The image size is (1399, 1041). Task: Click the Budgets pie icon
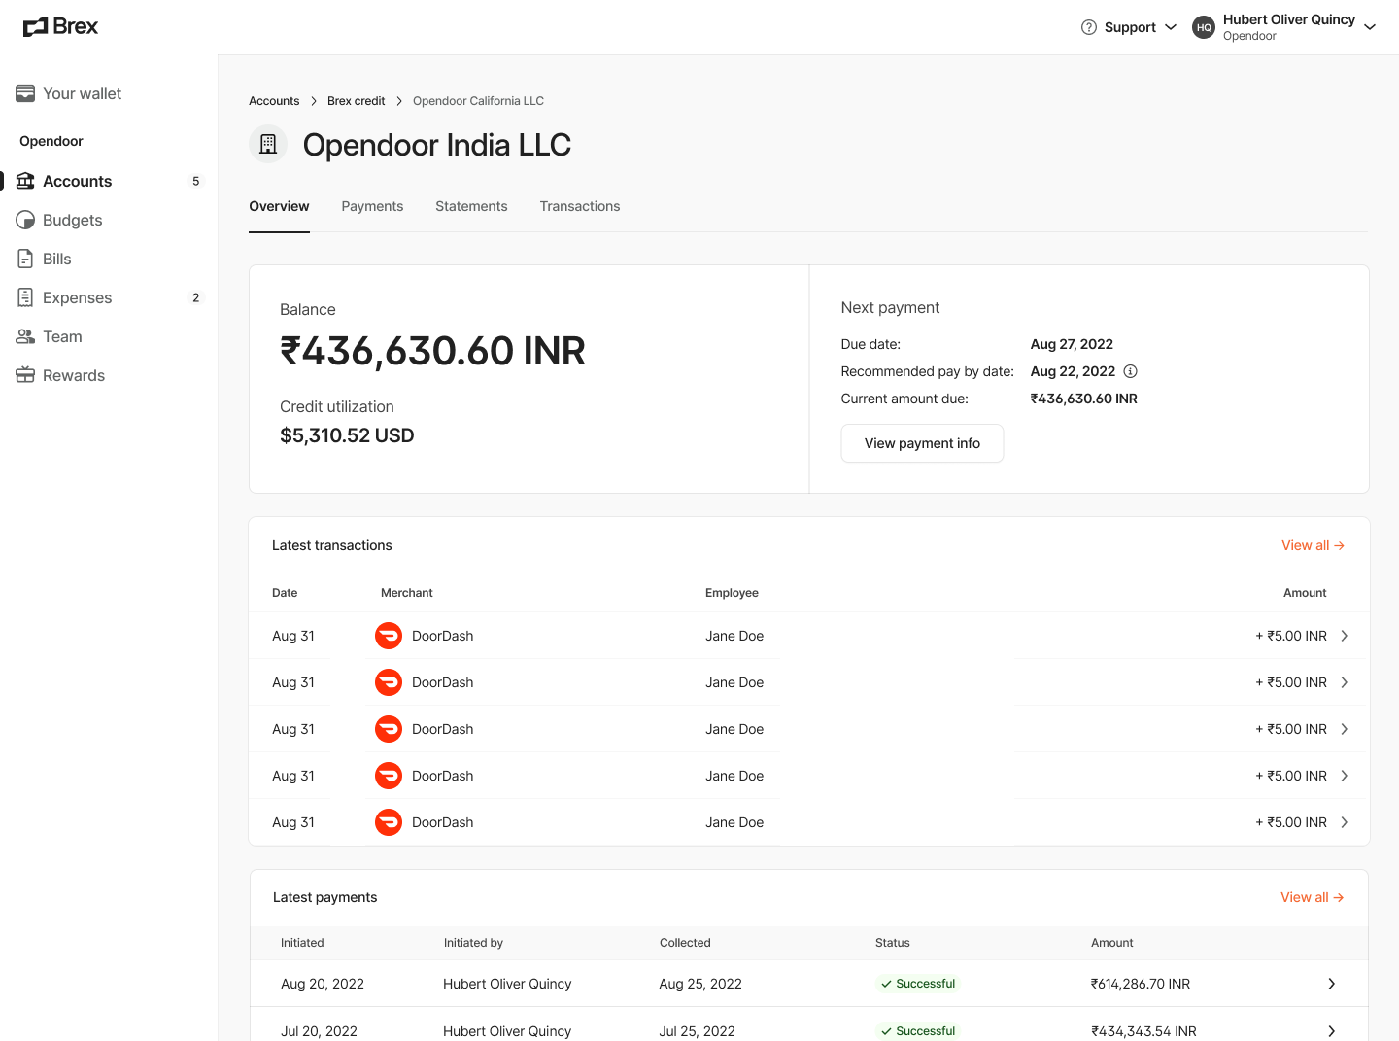tap(25, 220)
